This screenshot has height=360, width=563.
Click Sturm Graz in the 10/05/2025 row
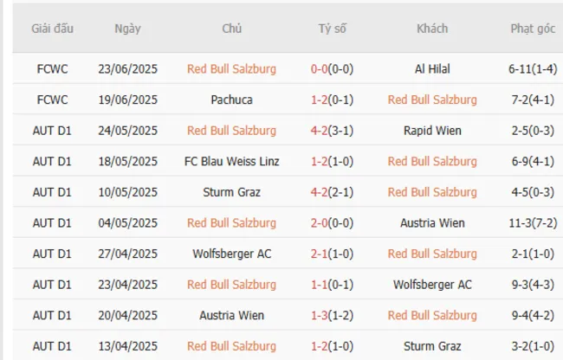pos(231,192)
